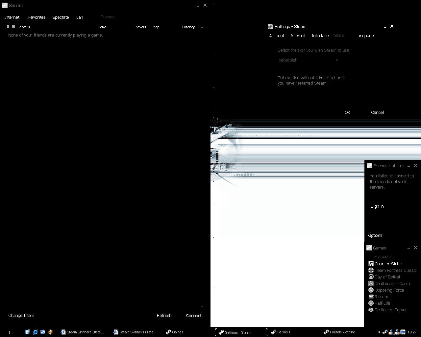This screenshot has width=421, height=337.
Task: Connect to the selected server
Action: (194, 315)
